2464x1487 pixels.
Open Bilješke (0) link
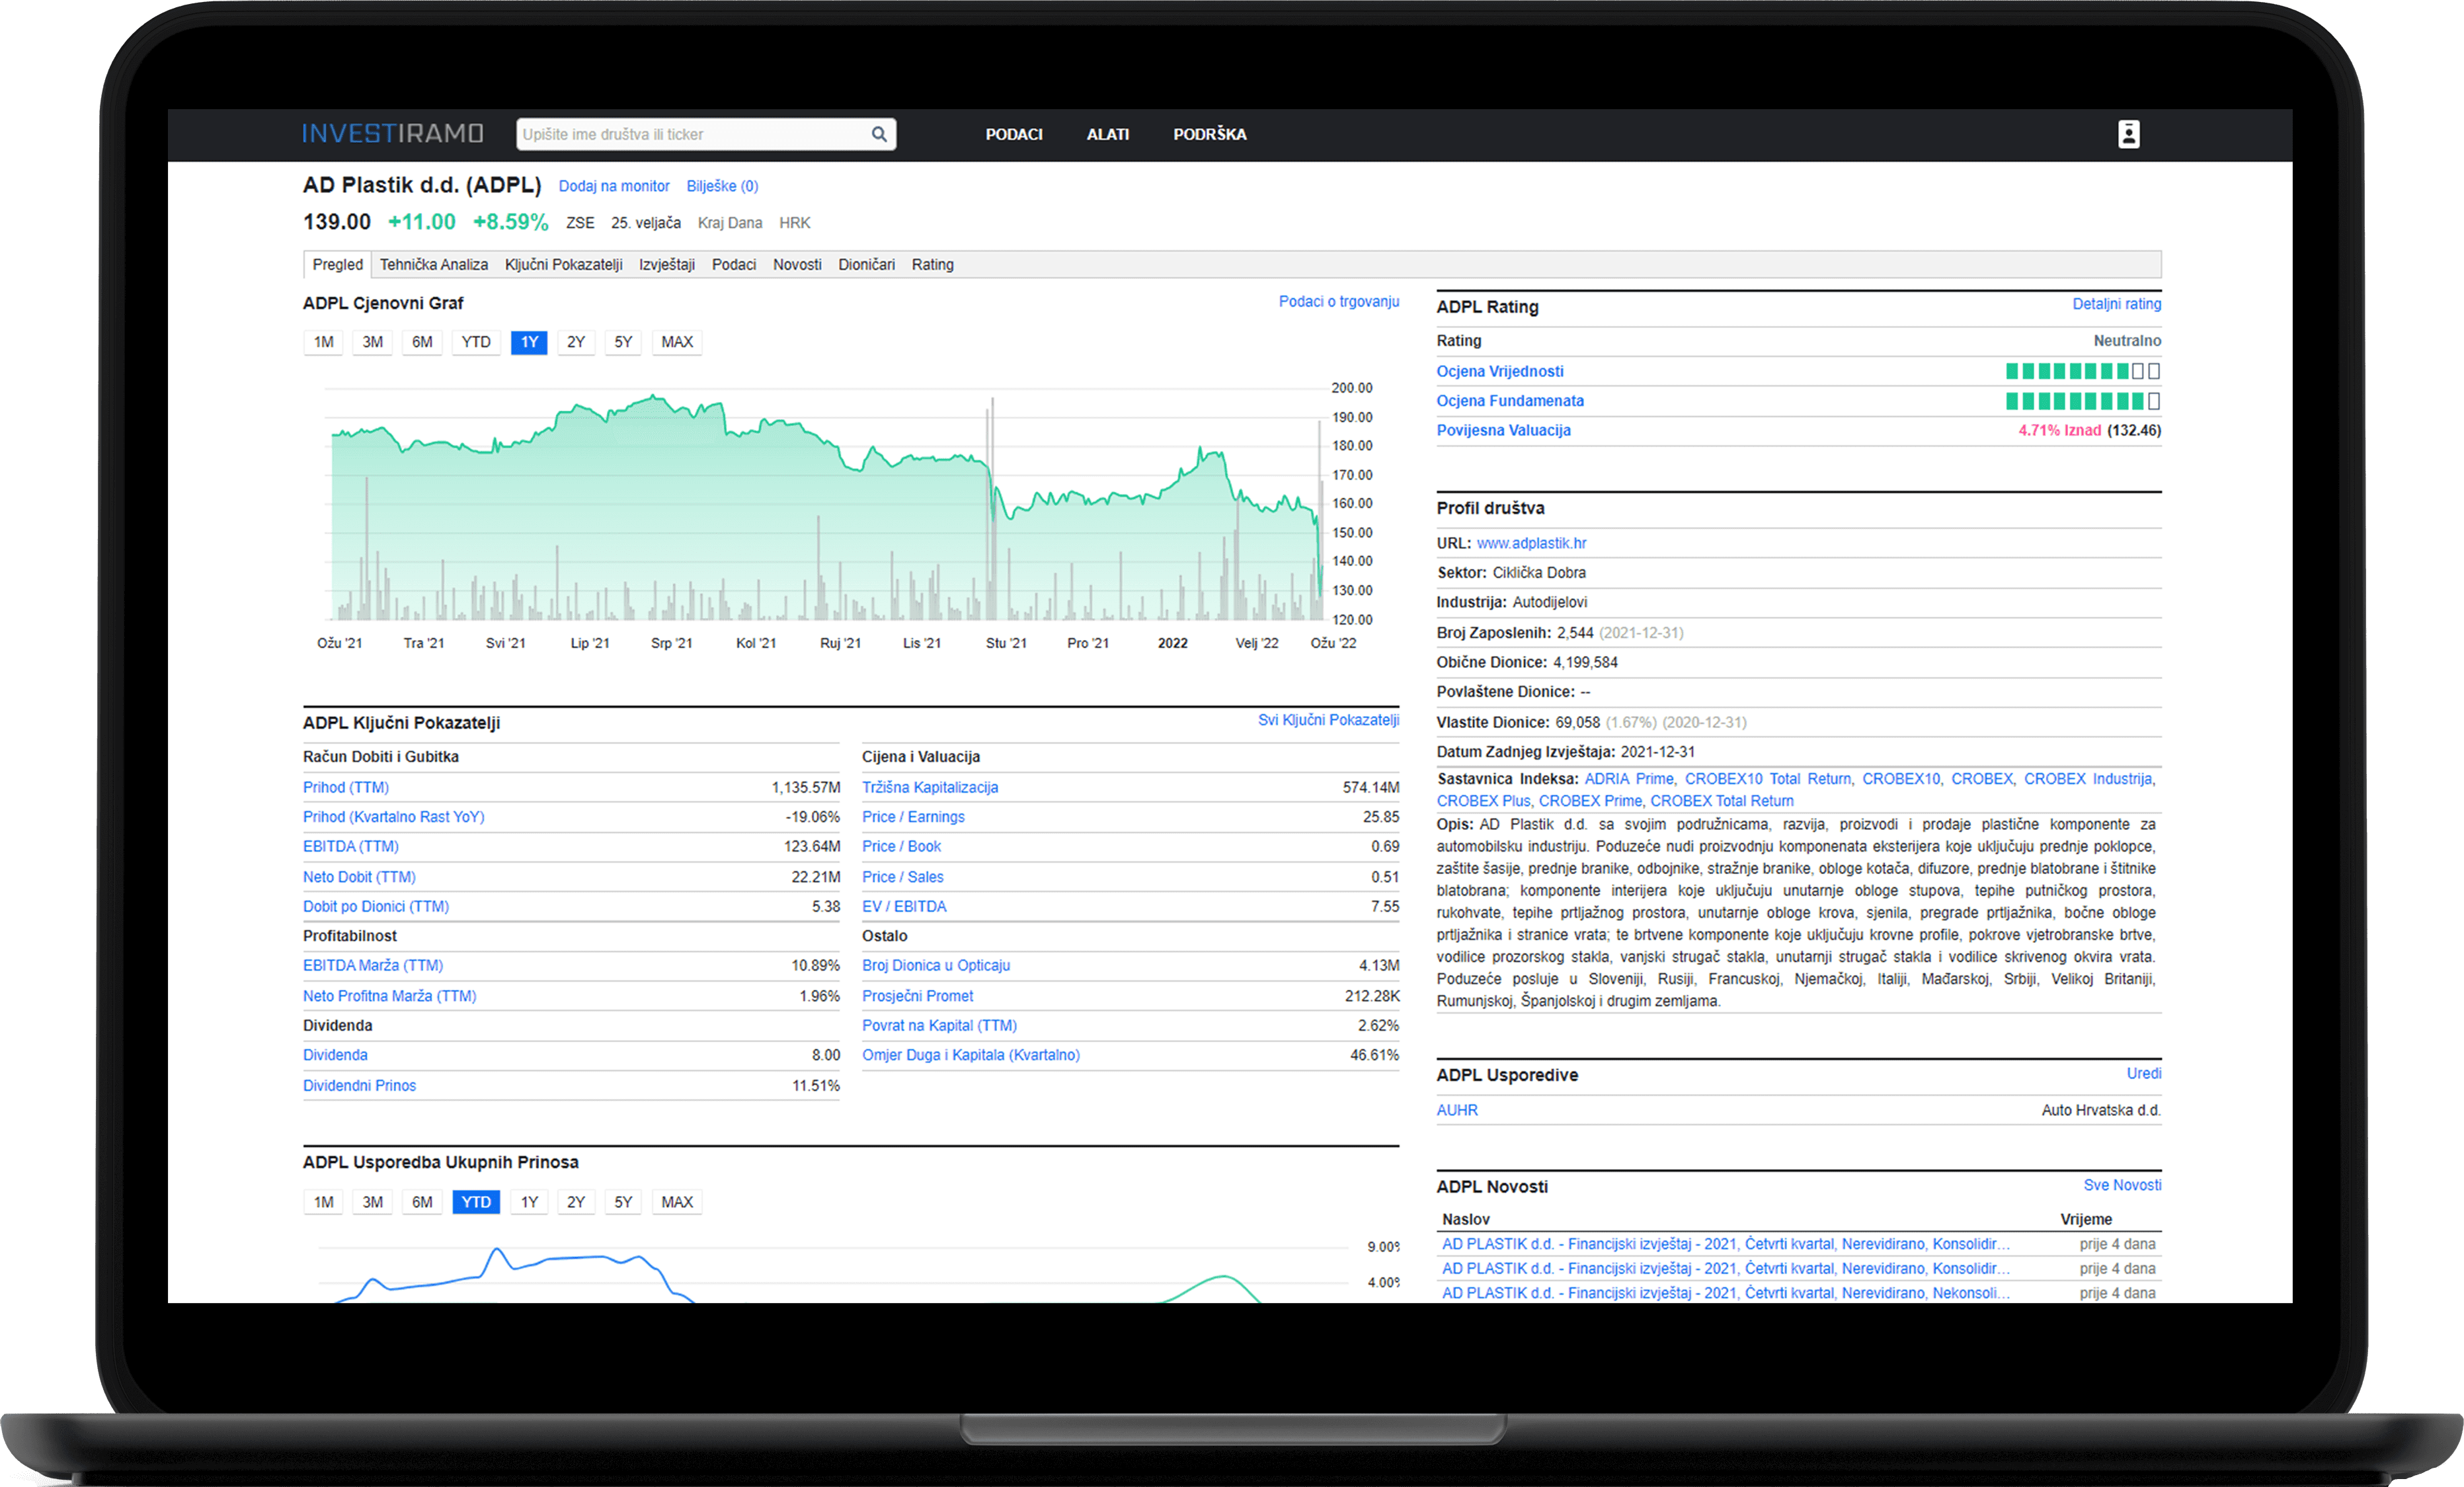(722, 186)
